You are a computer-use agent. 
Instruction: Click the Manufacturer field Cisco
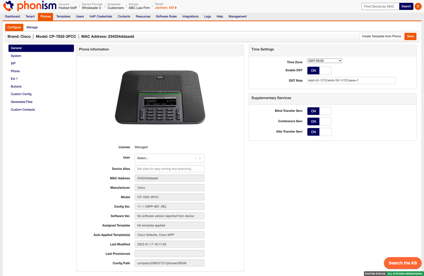(170, 188)
